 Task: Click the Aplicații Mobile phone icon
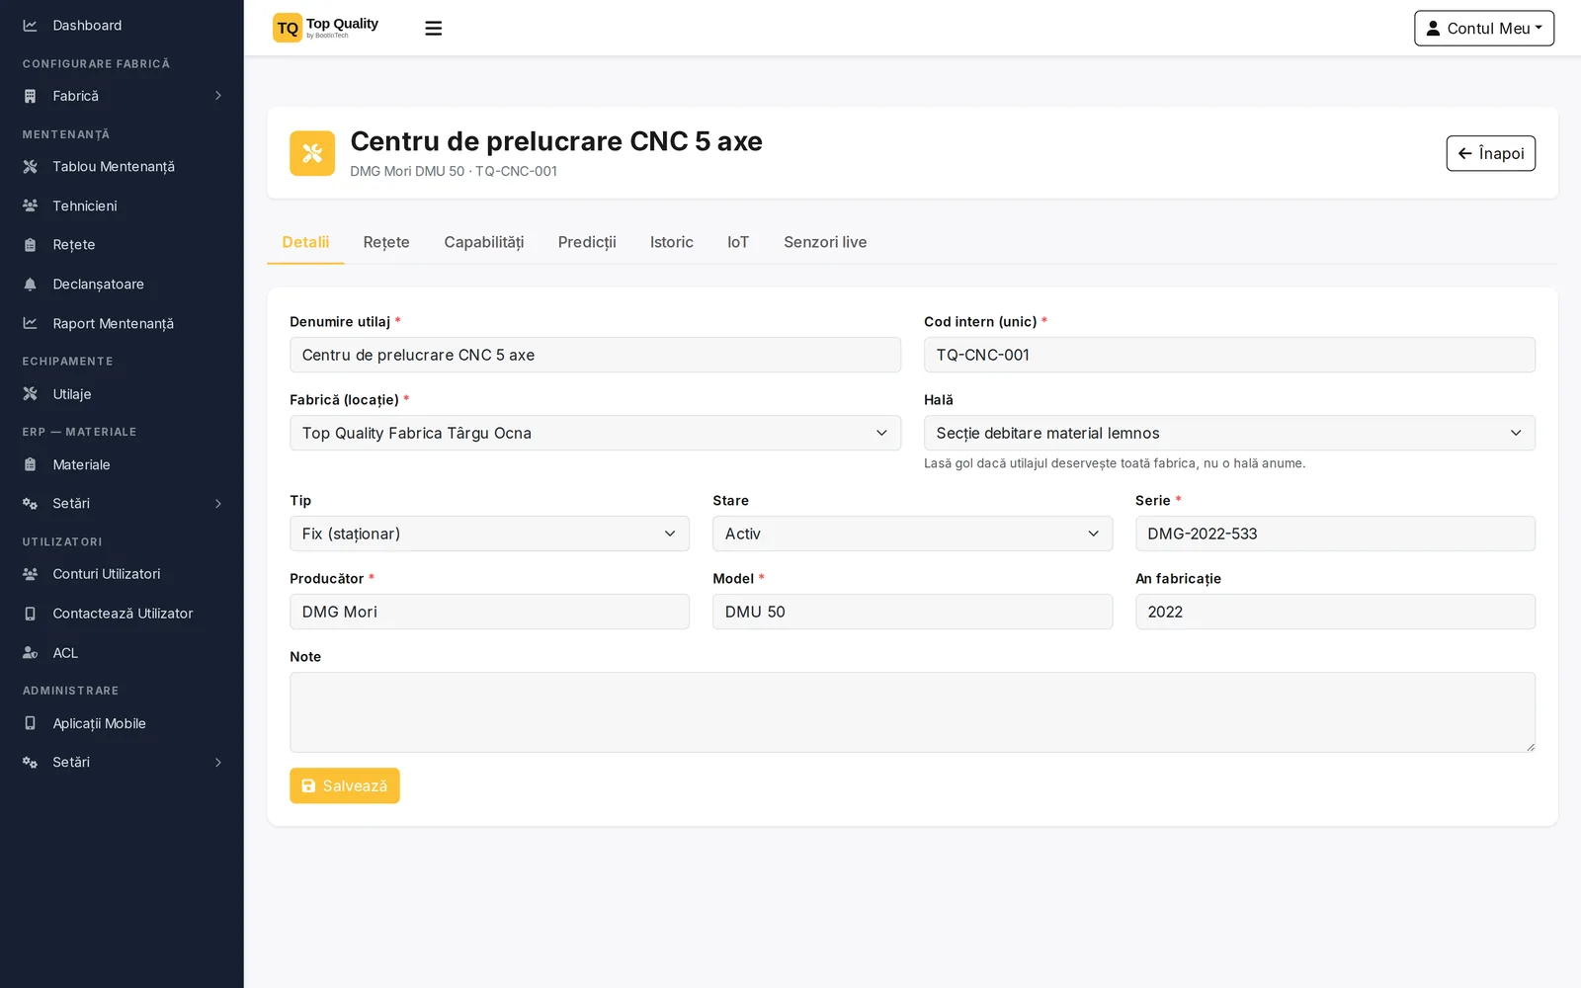(x=30, y=723)
